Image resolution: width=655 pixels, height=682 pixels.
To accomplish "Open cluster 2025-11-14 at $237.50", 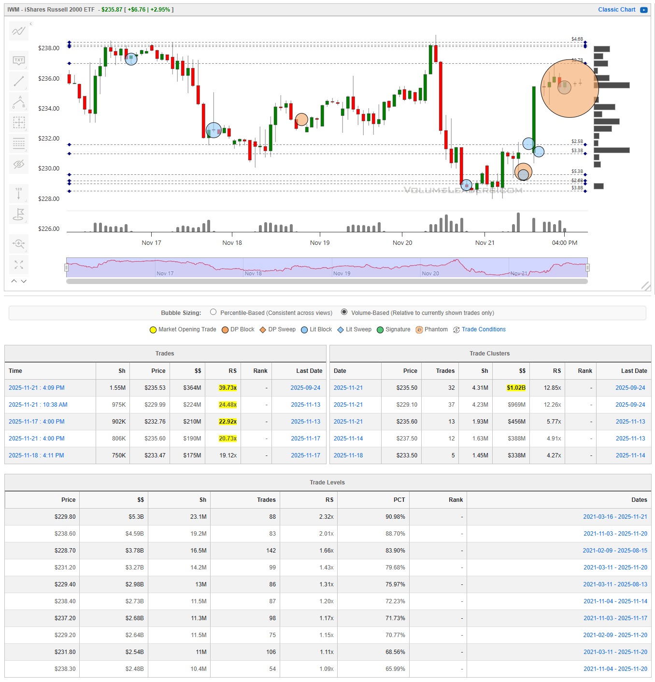I will (x=348, y=439).
